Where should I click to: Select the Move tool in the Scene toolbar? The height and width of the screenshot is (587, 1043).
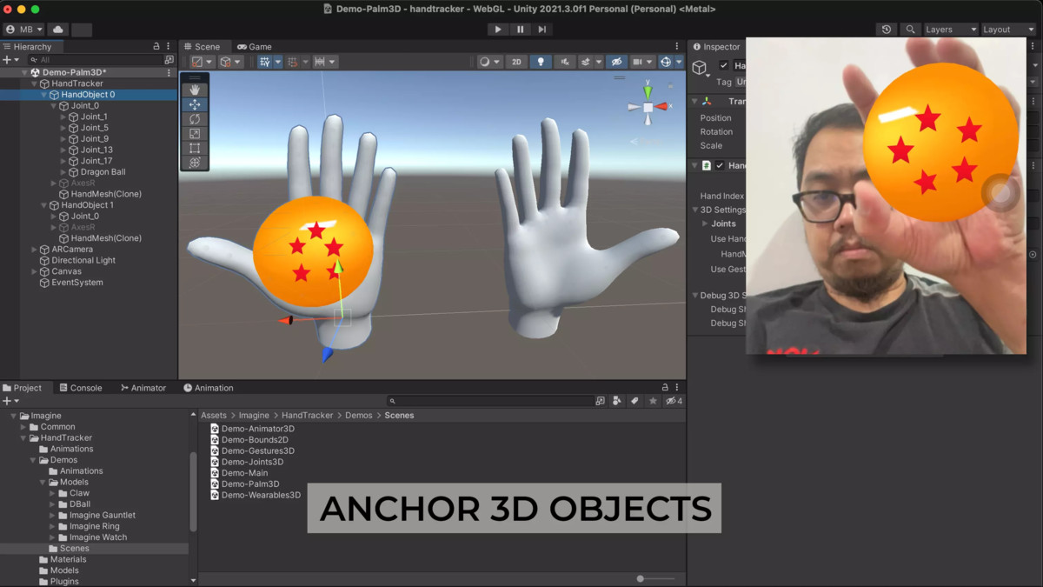195,103
